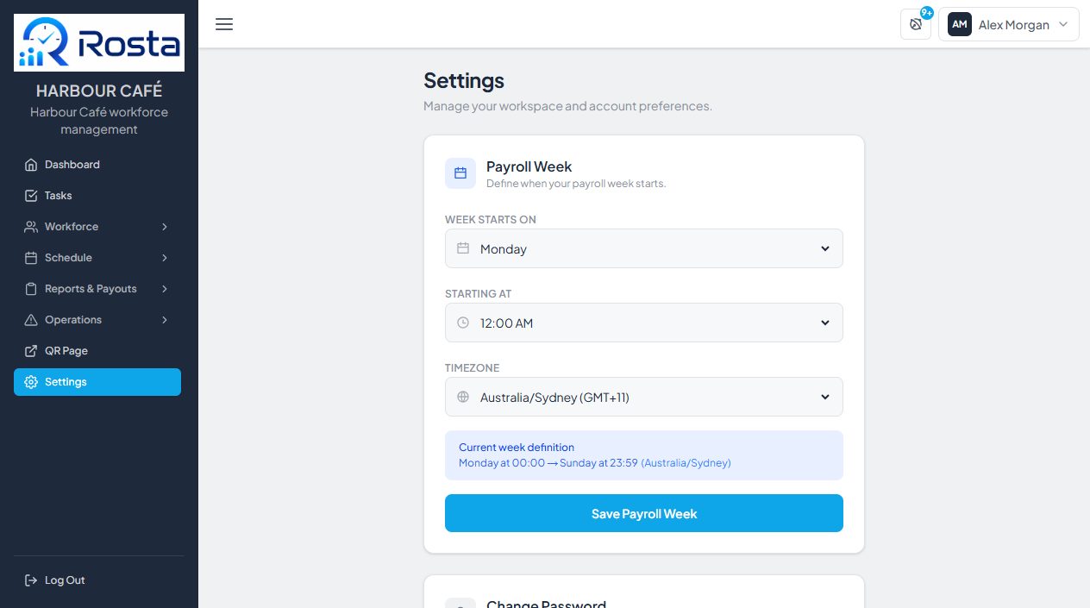Open QR Page from the sidebar

click(x=97, y=351)
